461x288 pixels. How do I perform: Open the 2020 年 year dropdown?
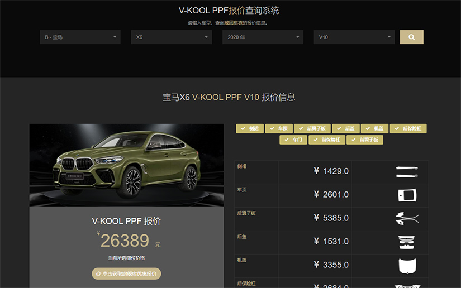tap(263, 37)
